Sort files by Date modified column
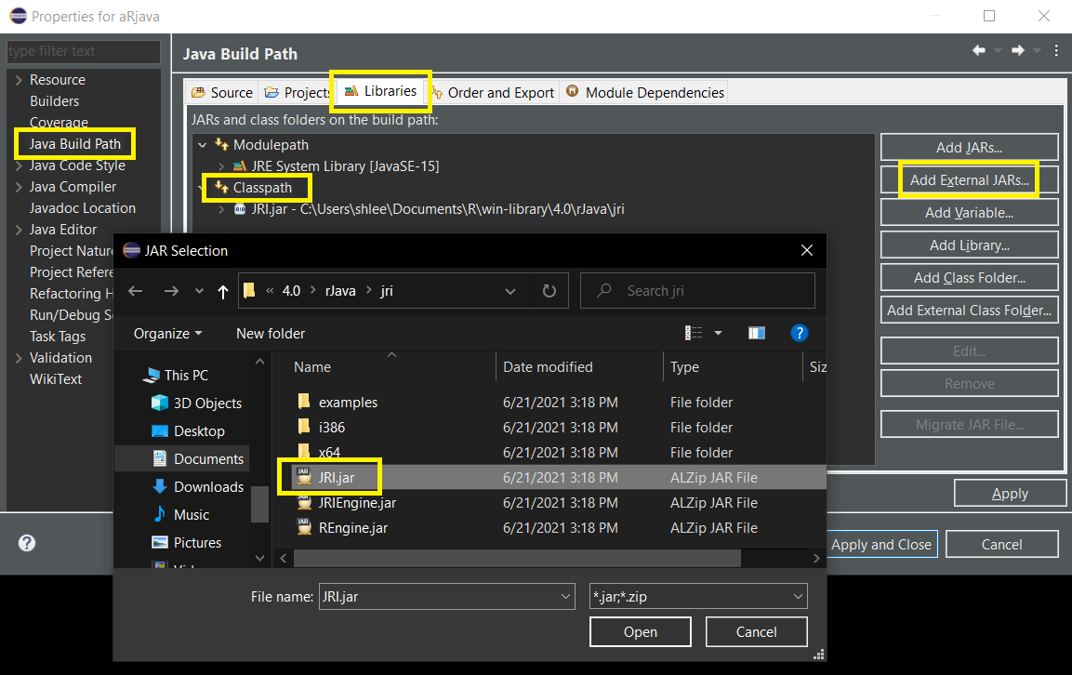1072x675 pixels. coord(548,367)
